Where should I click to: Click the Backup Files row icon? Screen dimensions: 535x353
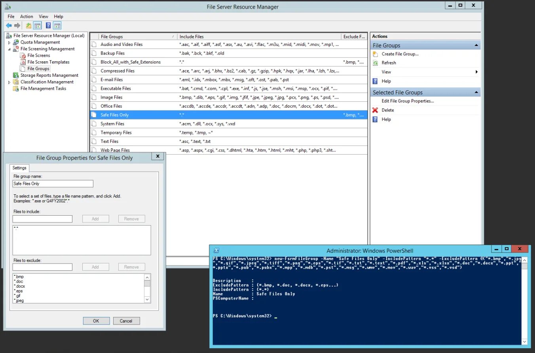(x=94, y=53)
